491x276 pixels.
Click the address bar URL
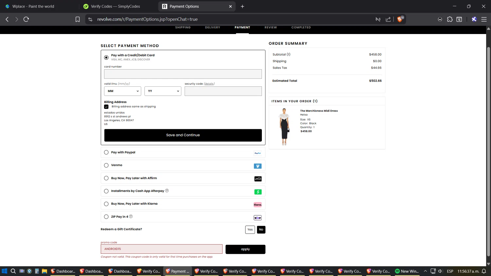pyautogui.click(x=147, y=19)
